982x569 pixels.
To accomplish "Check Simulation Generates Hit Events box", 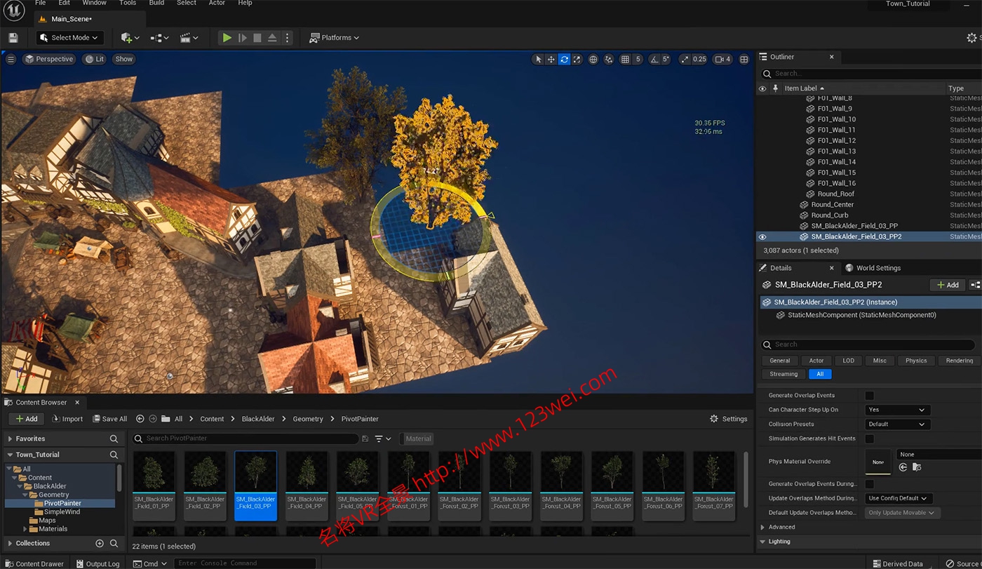I will pyautogui.click(x=869, y=439).
